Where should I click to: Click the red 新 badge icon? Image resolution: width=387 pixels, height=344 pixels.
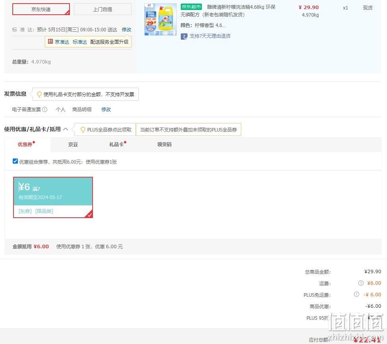point(50,41)
